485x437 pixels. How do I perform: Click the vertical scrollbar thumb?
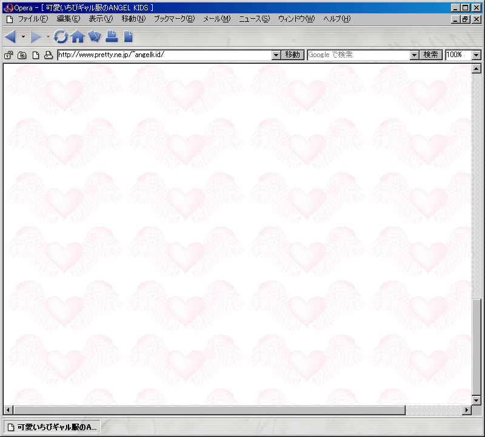point(477,347)
